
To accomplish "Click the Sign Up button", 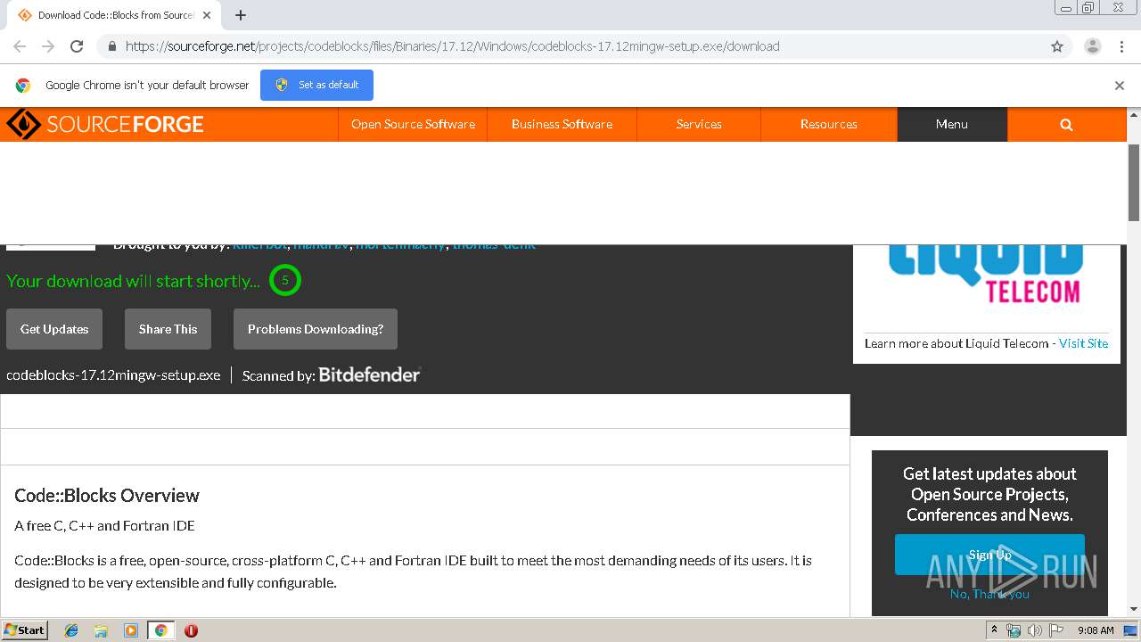I will click(989, 555).
